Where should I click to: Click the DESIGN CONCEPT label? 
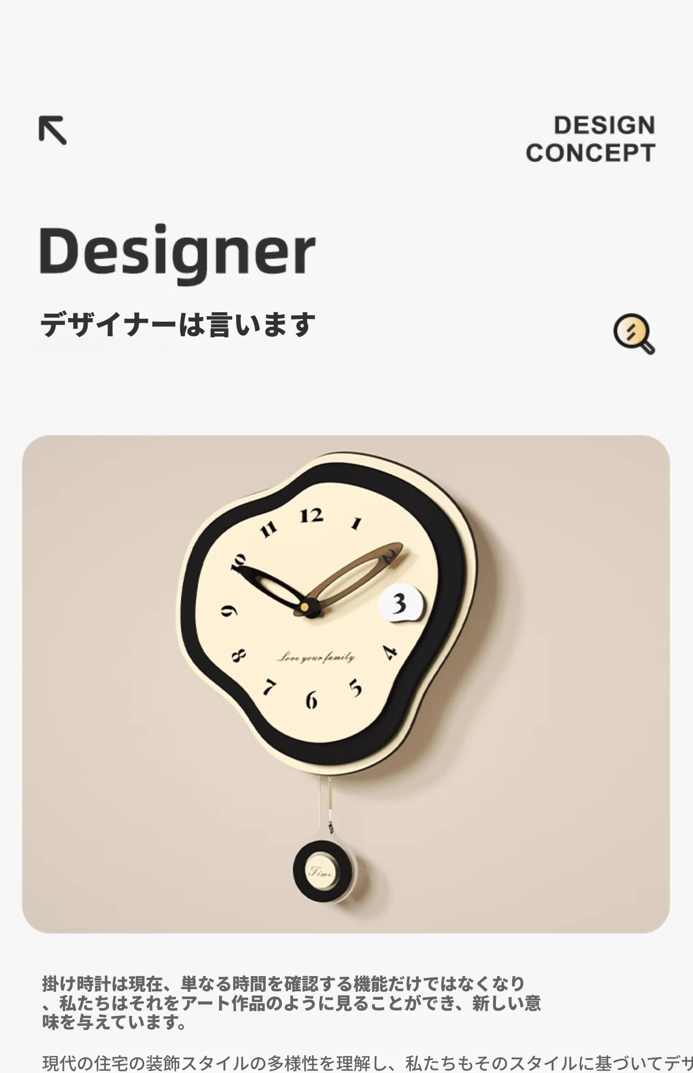coord(590,139)
